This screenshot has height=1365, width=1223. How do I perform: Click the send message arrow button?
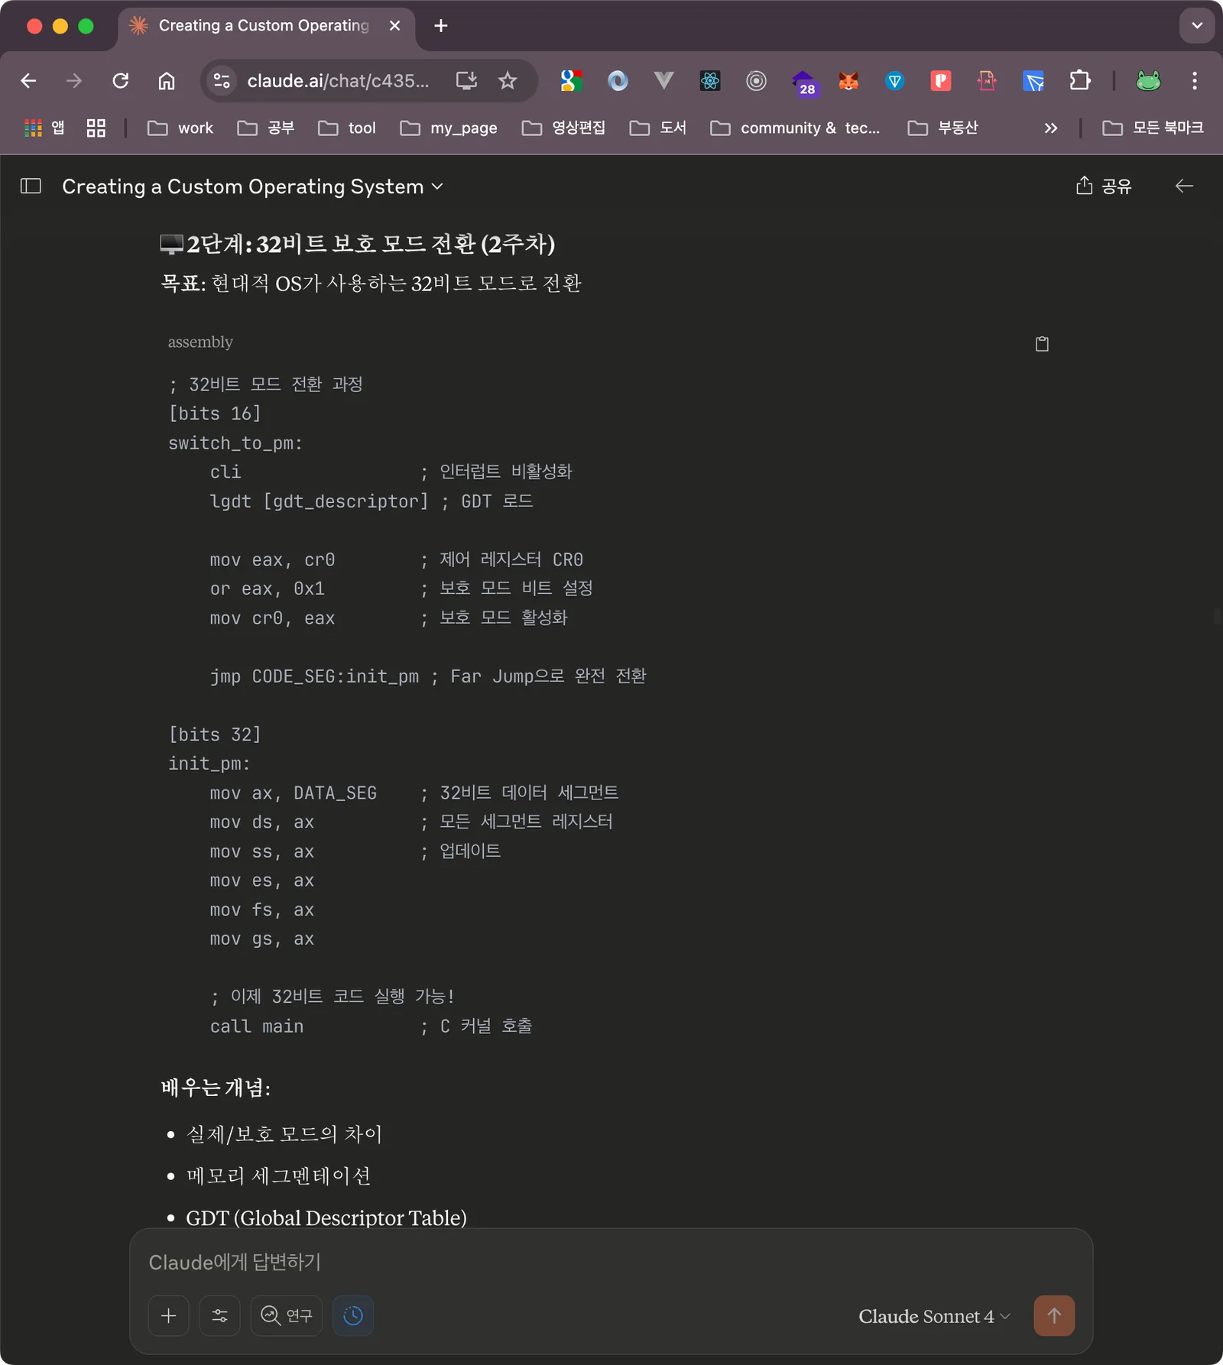[x=1054, y=1315]
